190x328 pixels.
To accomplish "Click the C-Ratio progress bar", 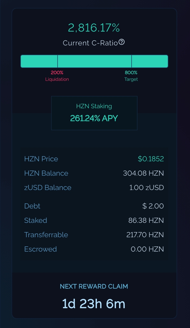I will click(94, 61).
